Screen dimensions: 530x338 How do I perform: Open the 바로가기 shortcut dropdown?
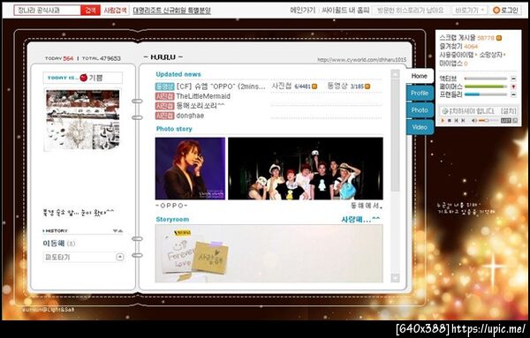click(470, 11)
